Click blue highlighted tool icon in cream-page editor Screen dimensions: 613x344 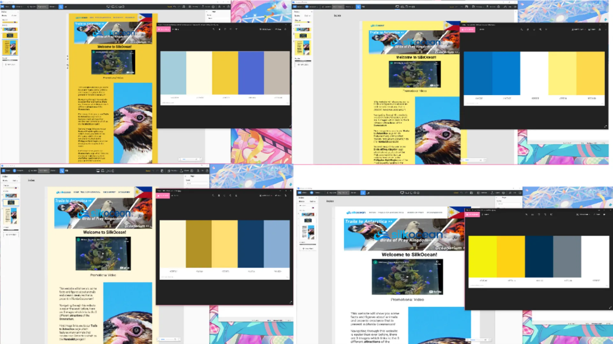pos(62,171)
